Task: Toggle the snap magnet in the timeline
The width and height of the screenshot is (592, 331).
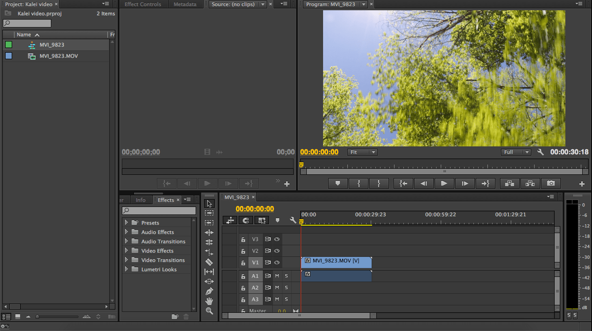Action: coord(245,220)
